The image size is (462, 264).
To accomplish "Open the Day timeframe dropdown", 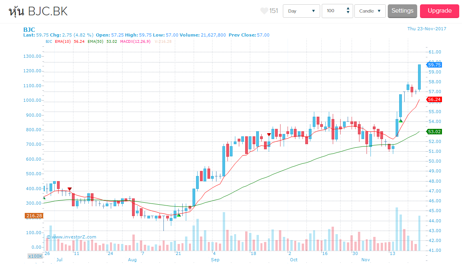I will [x=301, y=11].
